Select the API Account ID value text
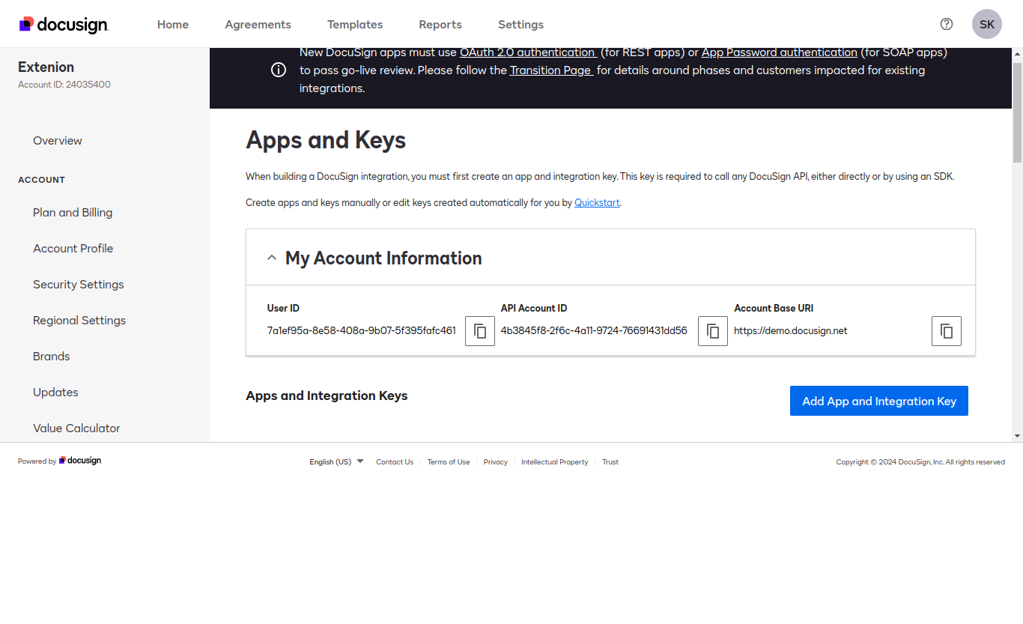Screen dimensions: 1023x624 [x=594, y=330]
